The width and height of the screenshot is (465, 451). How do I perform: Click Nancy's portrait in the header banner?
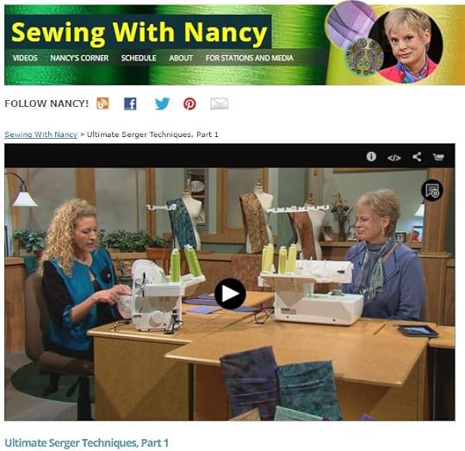click(406, 46)
